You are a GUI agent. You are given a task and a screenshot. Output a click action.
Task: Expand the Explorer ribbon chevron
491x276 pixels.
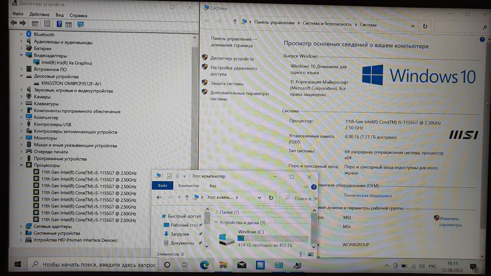click(x=305, y=187)
